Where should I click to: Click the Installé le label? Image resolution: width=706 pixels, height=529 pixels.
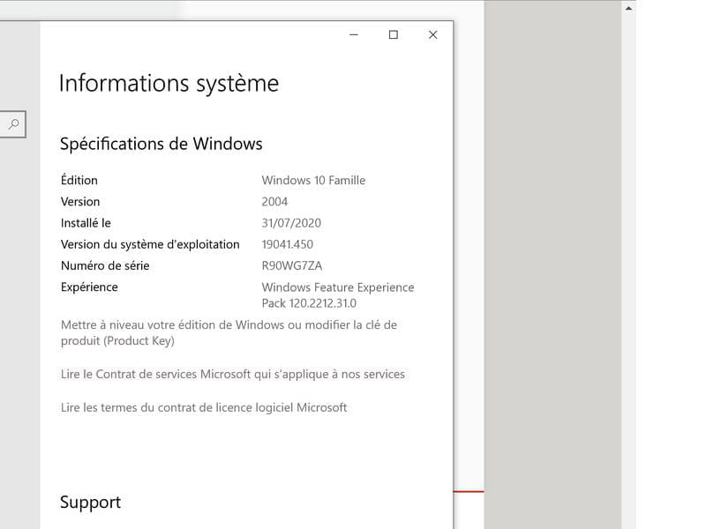coord(86,223)
